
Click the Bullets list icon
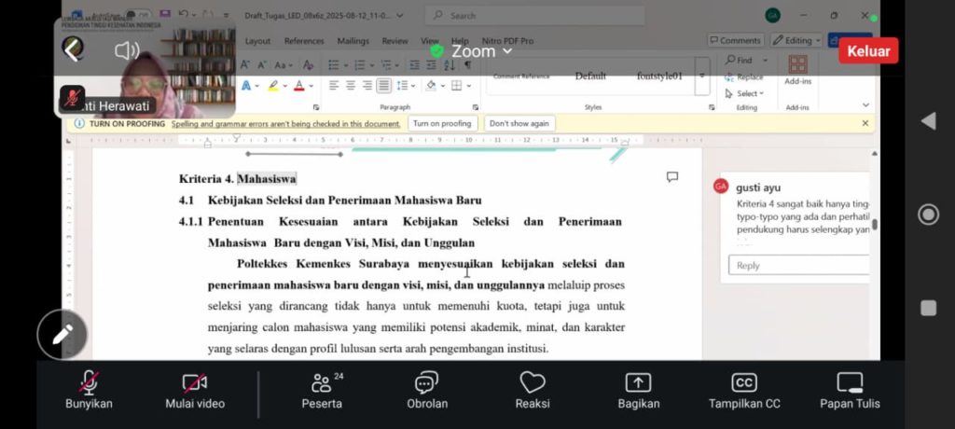[333, 64]
